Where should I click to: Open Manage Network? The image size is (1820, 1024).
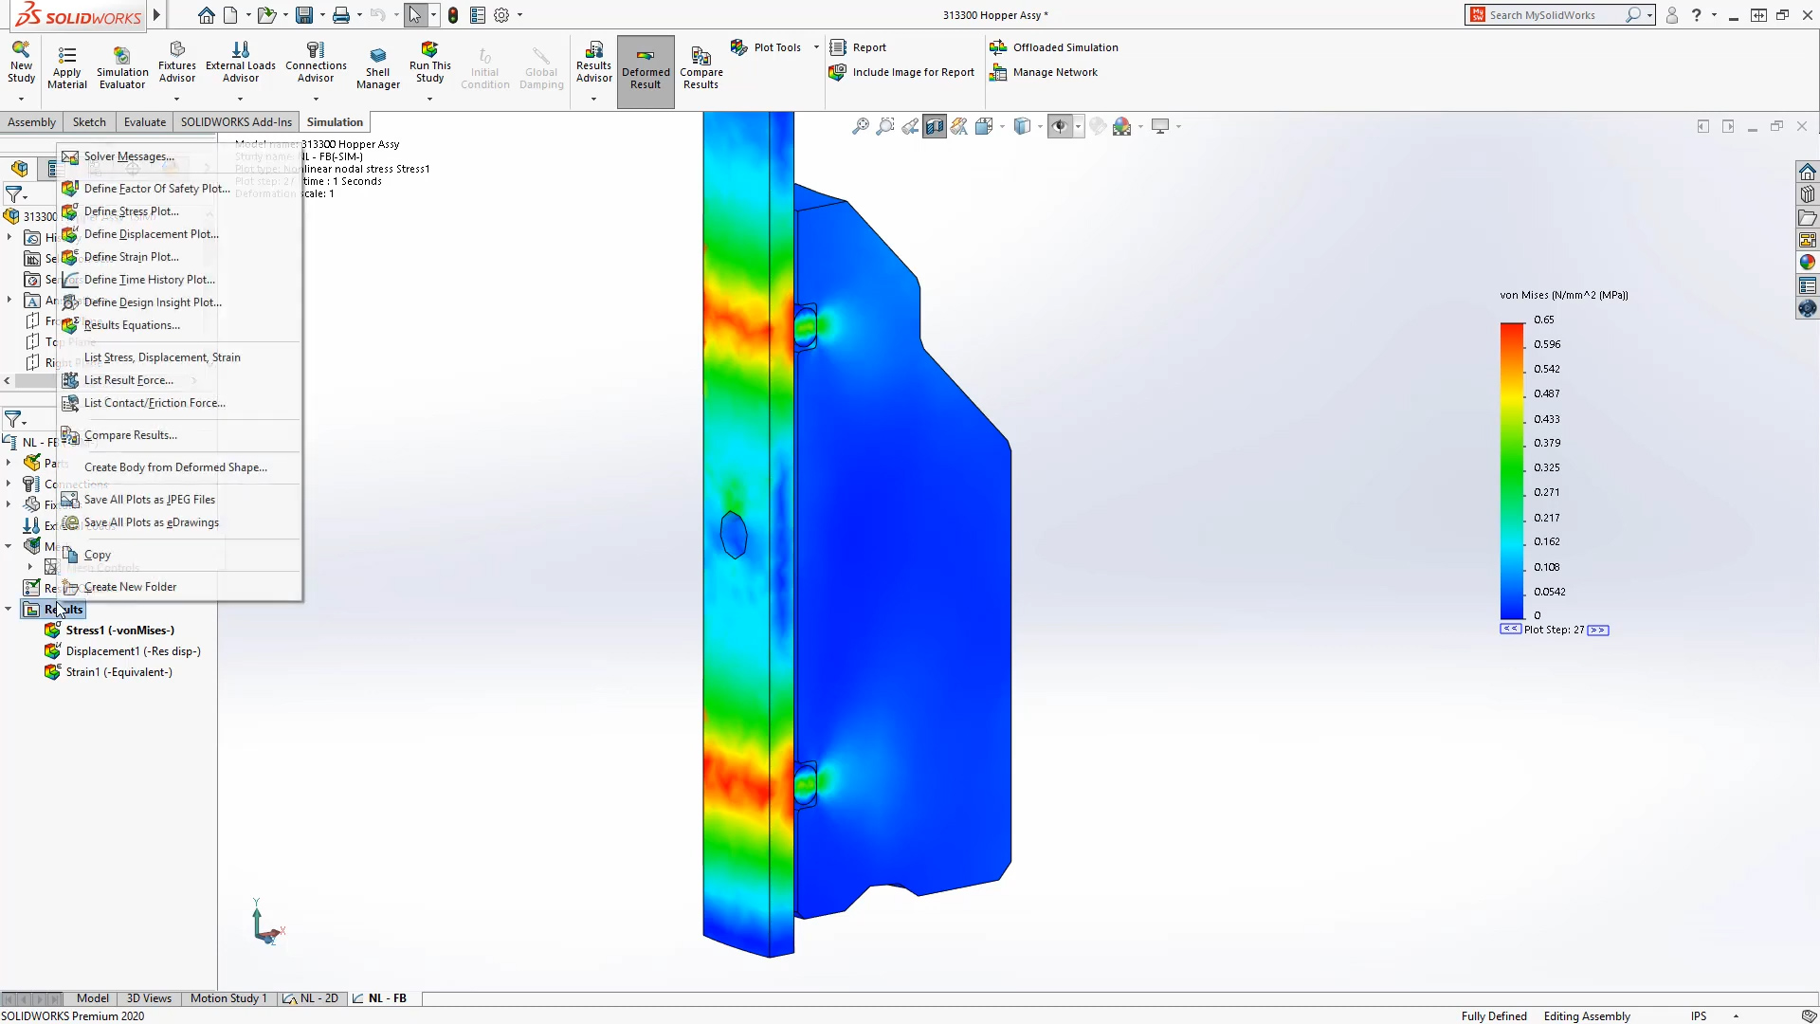point(1044,72)
